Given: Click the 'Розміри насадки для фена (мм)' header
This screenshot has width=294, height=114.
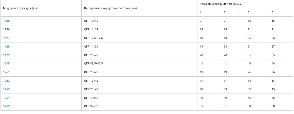Looking at the screenshot, I should (x=221, y=4).
